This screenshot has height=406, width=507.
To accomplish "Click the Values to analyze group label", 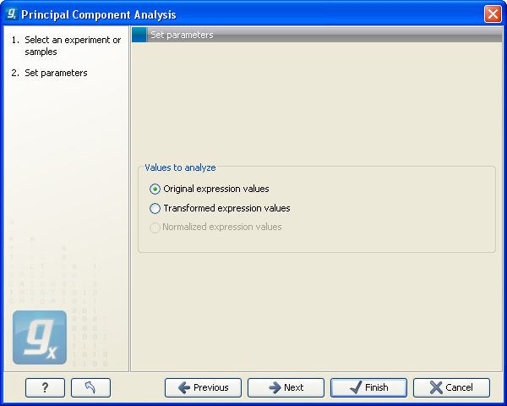I will click(180, 167).
